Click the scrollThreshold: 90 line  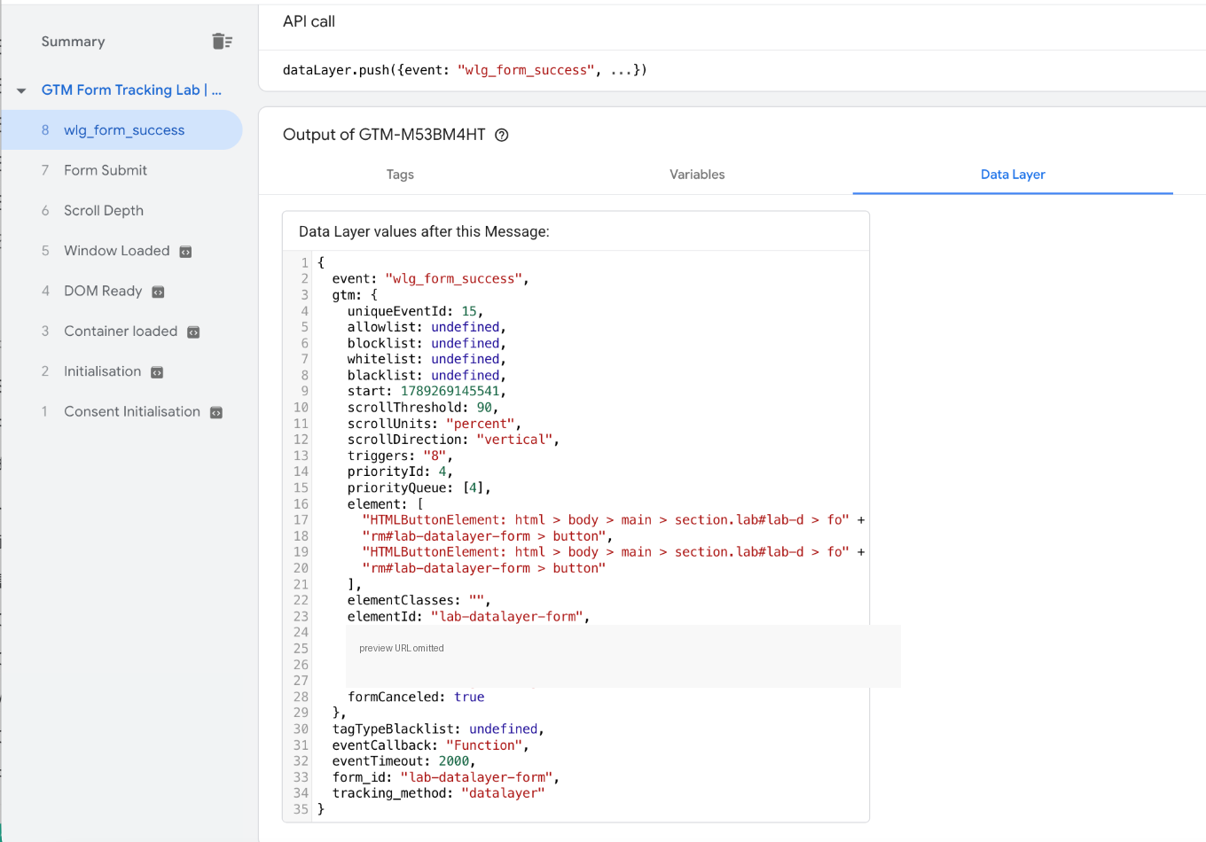tap(423, 408)
